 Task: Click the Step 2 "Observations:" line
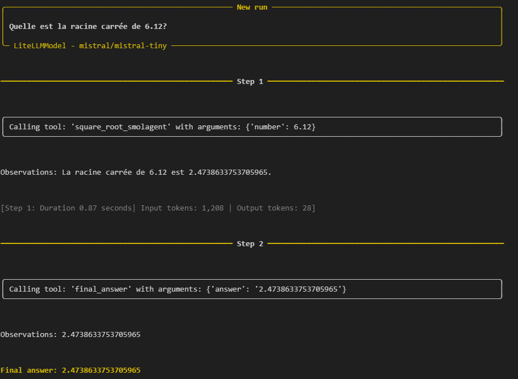71,335
